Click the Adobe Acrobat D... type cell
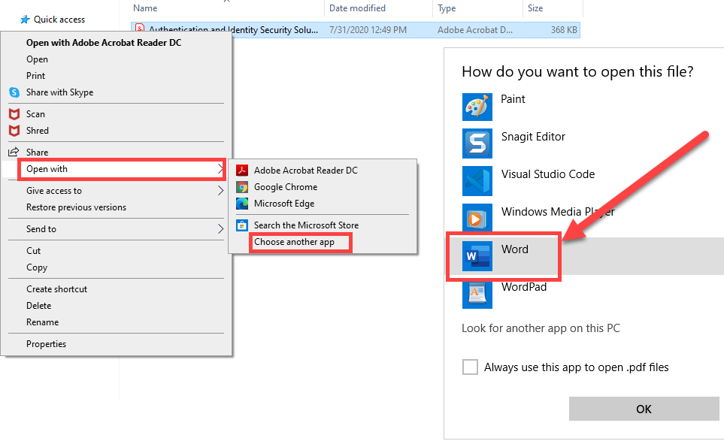The width and height of the screenshot is (724, 444). (475, 30)
